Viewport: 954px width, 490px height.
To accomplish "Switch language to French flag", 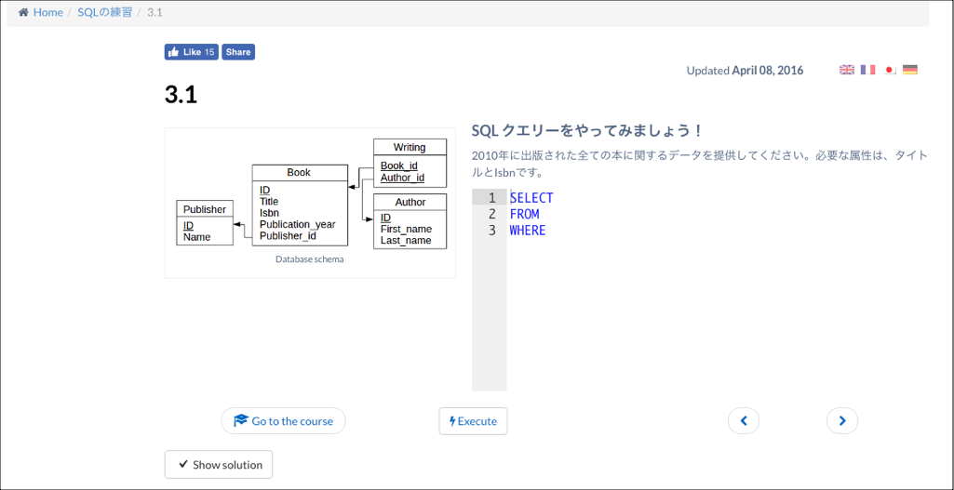I will click(x=868, y=70).
